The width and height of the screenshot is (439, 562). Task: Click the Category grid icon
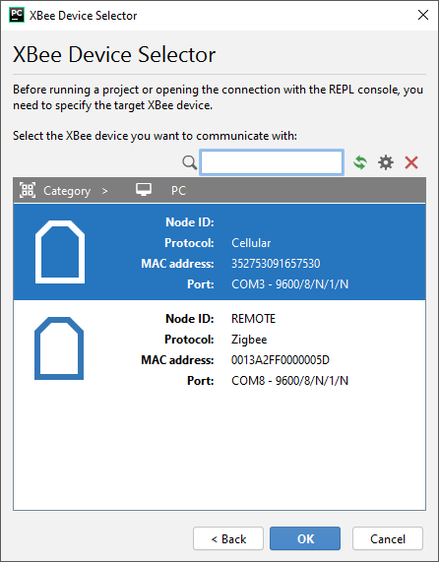[28, 190]
